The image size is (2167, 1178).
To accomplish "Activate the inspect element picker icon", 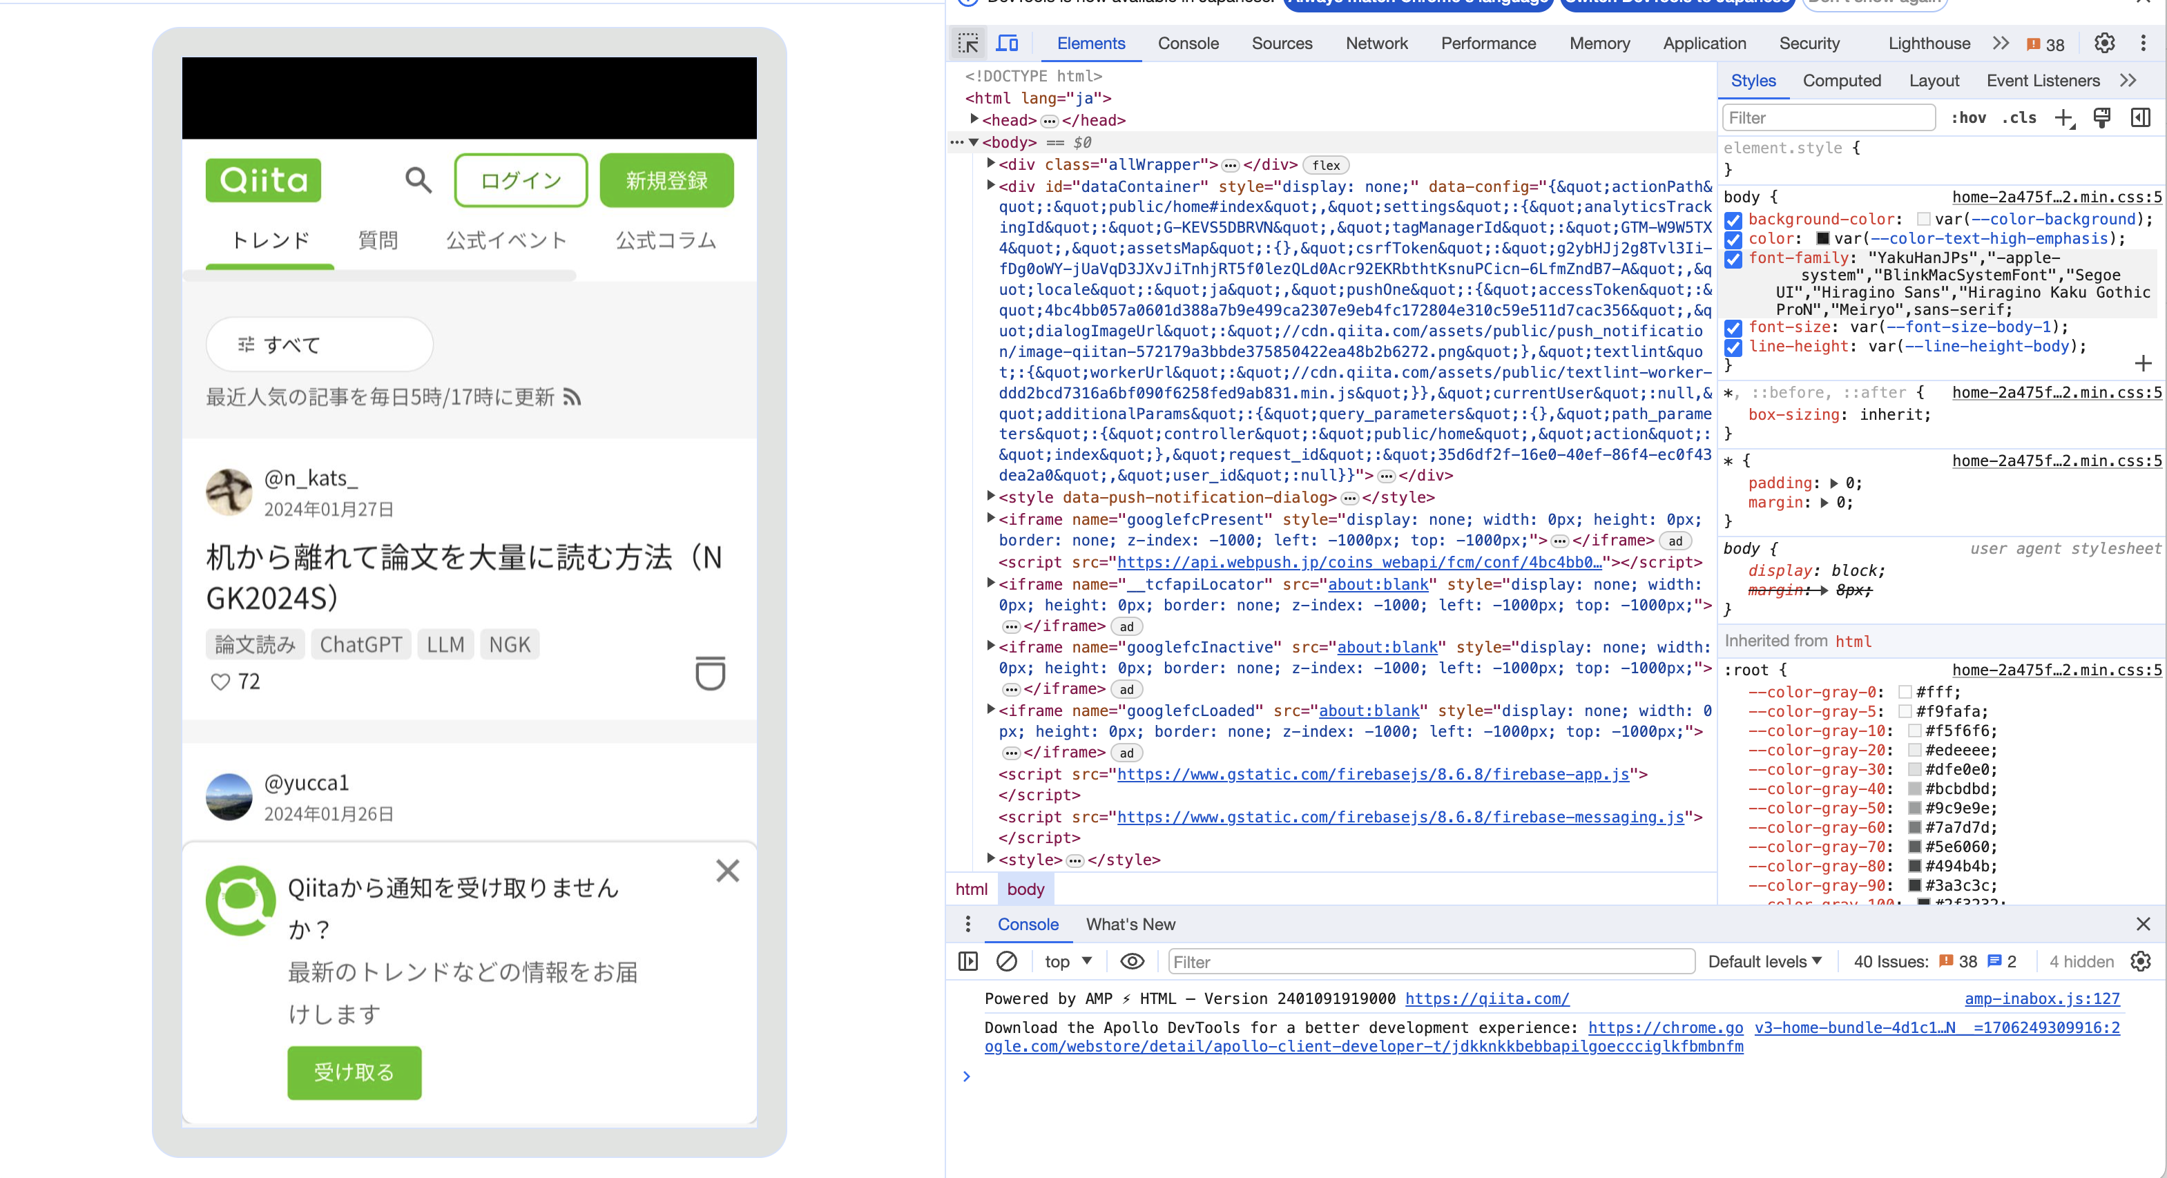I will coord(968,43).
